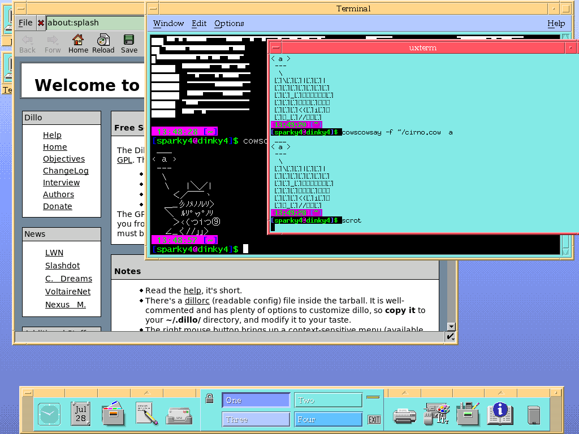This screenshot has width=579, height=434.
Task: Open the Trash can on front panel
Action: click(533, 415)
